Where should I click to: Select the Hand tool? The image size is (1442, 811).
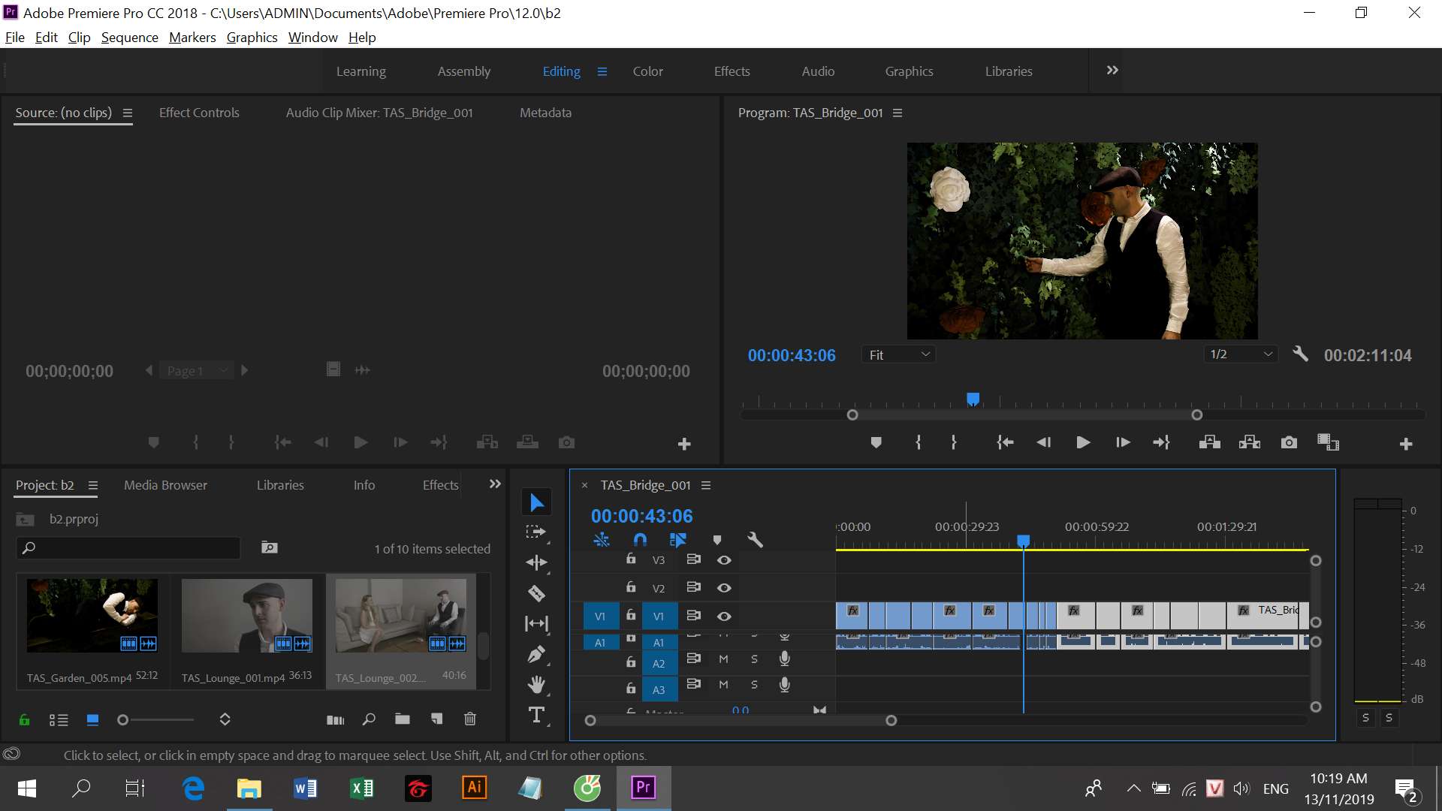(536, 684)
